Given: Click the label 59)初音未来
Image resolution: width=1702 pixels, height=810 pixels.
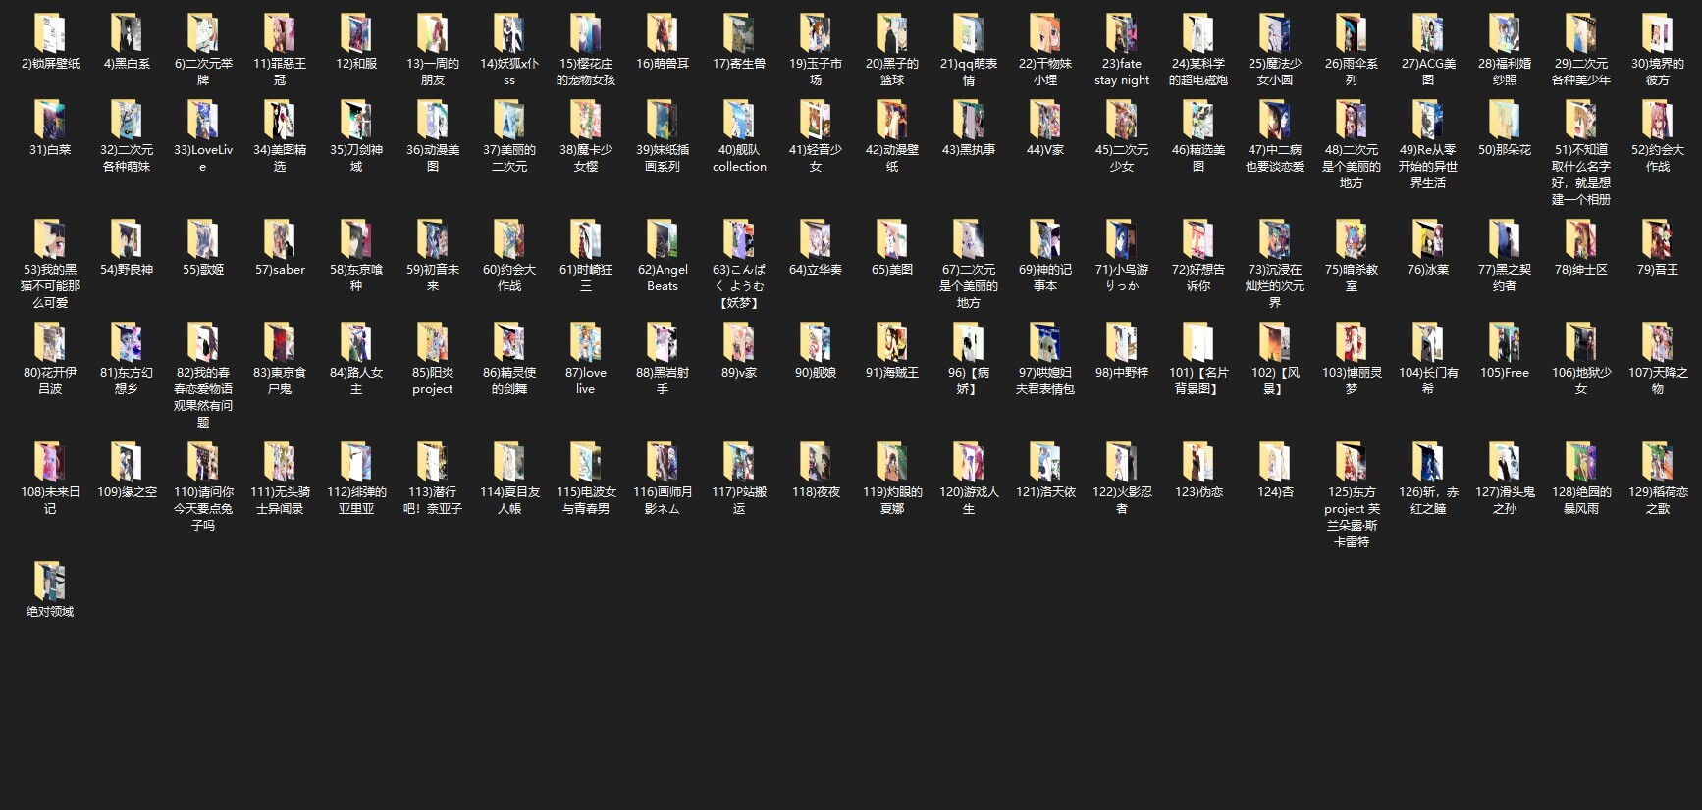Looking at the screenshot, I should click(432, 278).
